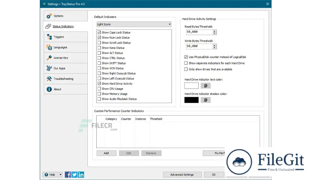This screenshot has height=180, width=311.
Task: Click the Add counter button
Action: coord(106,153)
